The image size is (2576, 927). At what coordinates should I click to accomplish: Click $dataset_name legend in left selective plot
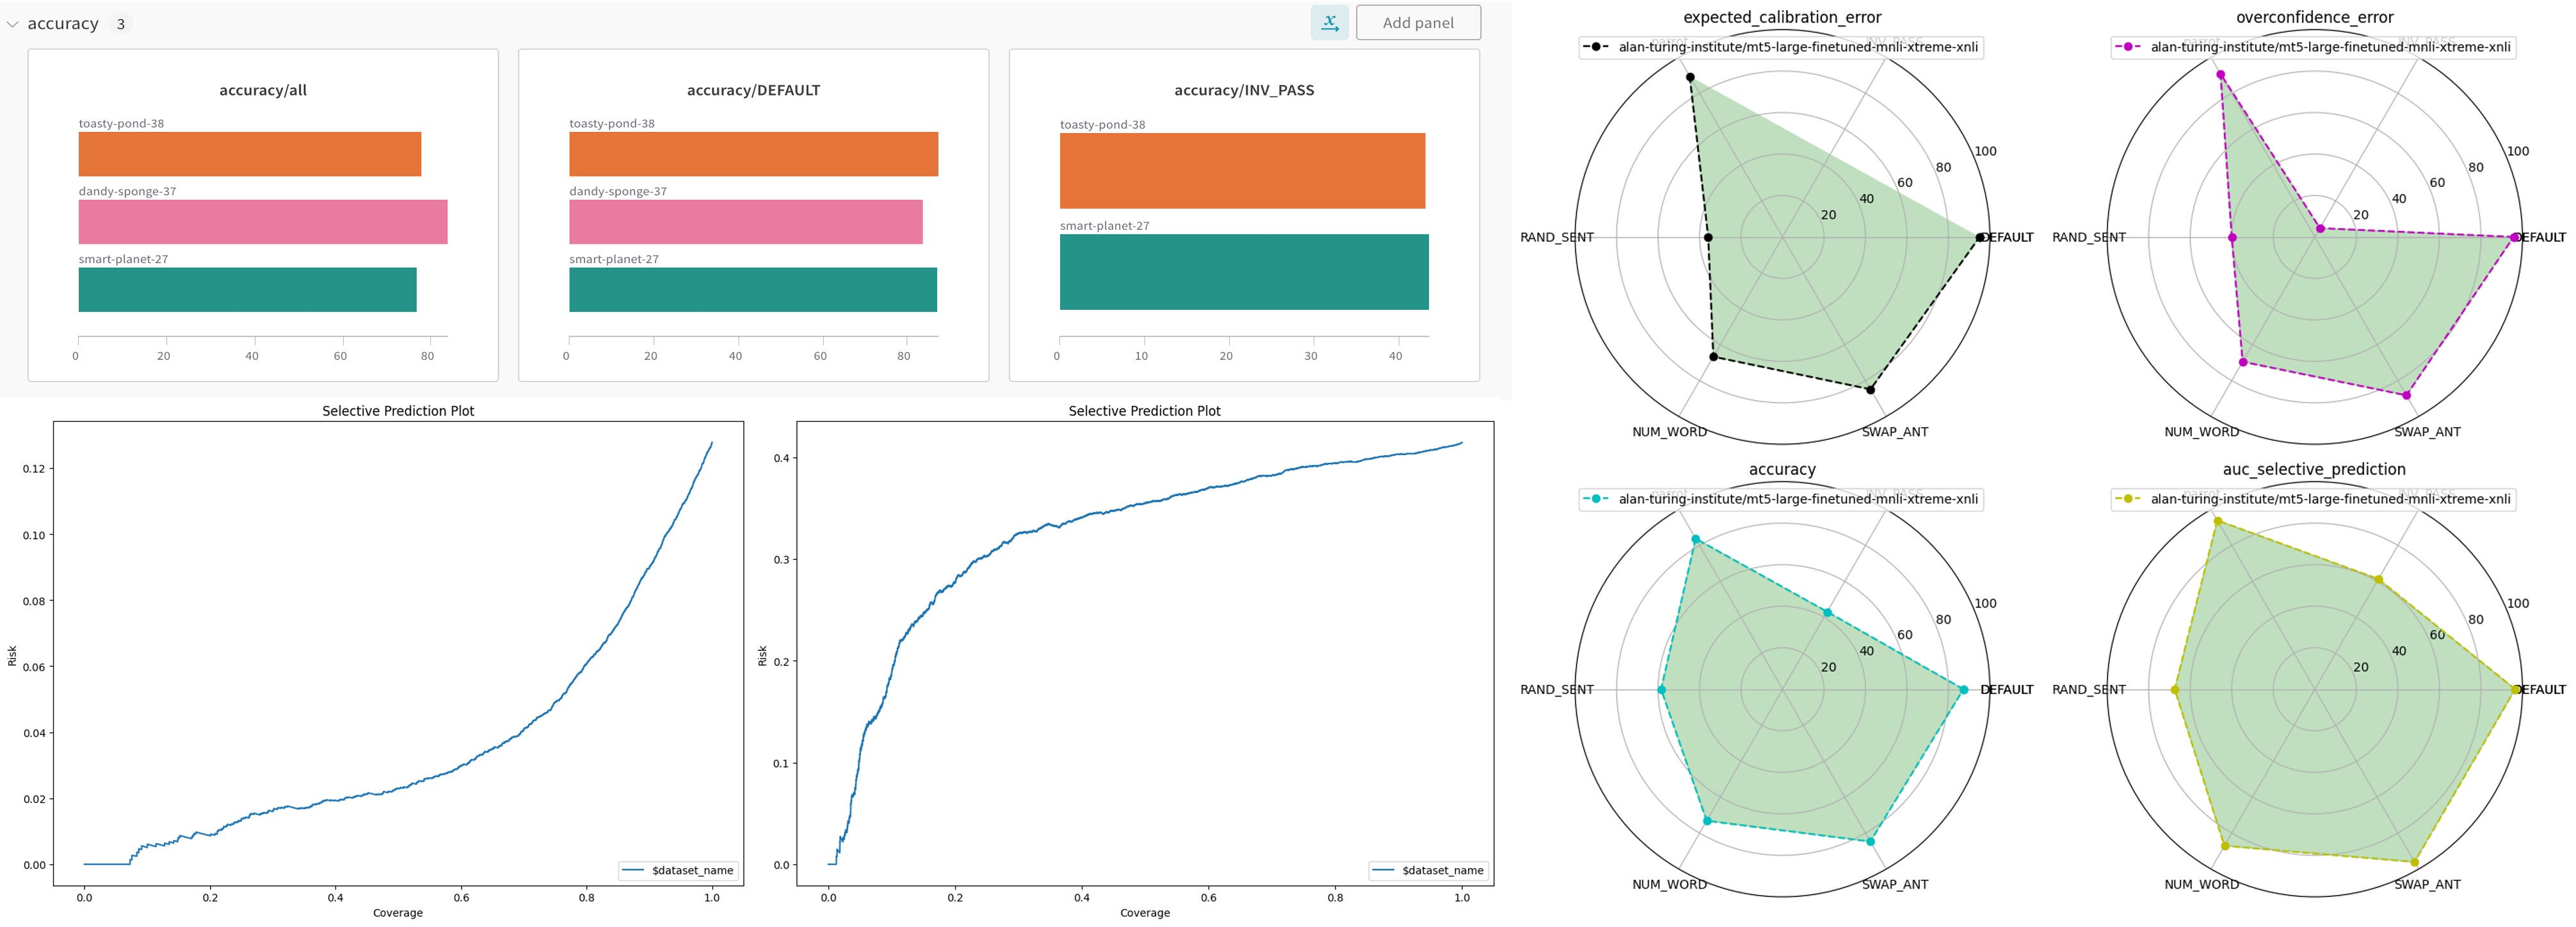[680, 870]
